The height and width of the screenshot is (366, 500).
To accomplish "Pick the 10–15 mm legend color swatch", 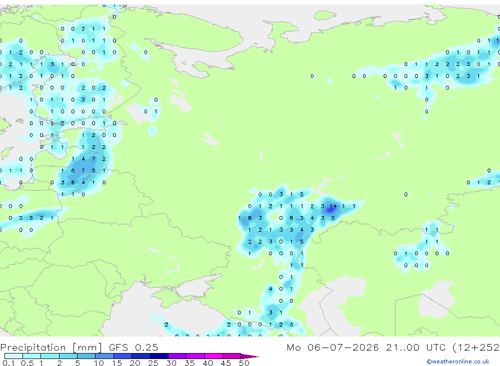I will 104,356.
